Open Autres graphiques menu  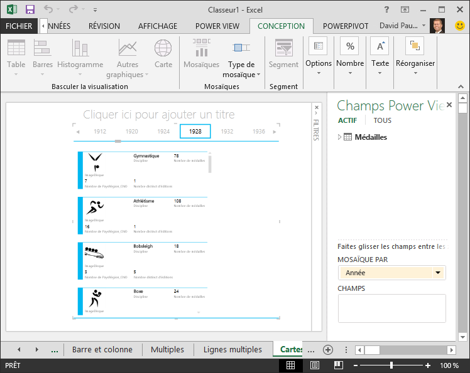pos(128,58)
